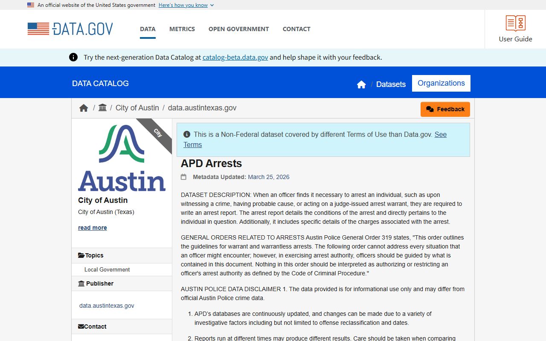The width and height of the screenshot is (546, 341).
Task: Follow the catalog-beta.data.gov link
Action: pyautogui.click(x=235, y=57)
